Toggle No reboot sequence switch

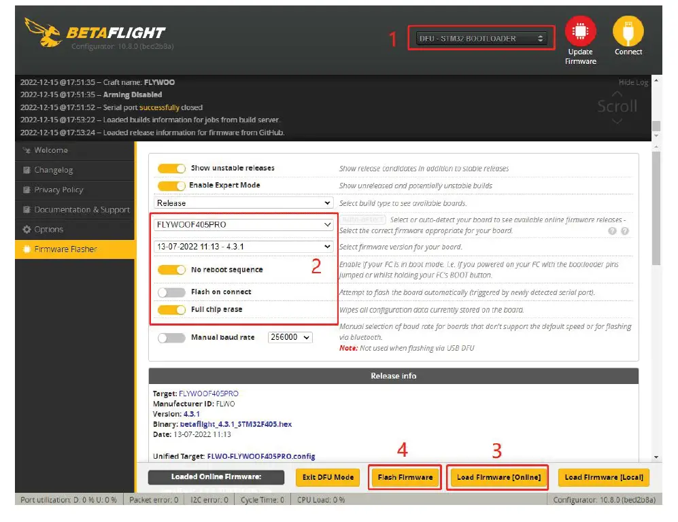pos(171,270)
